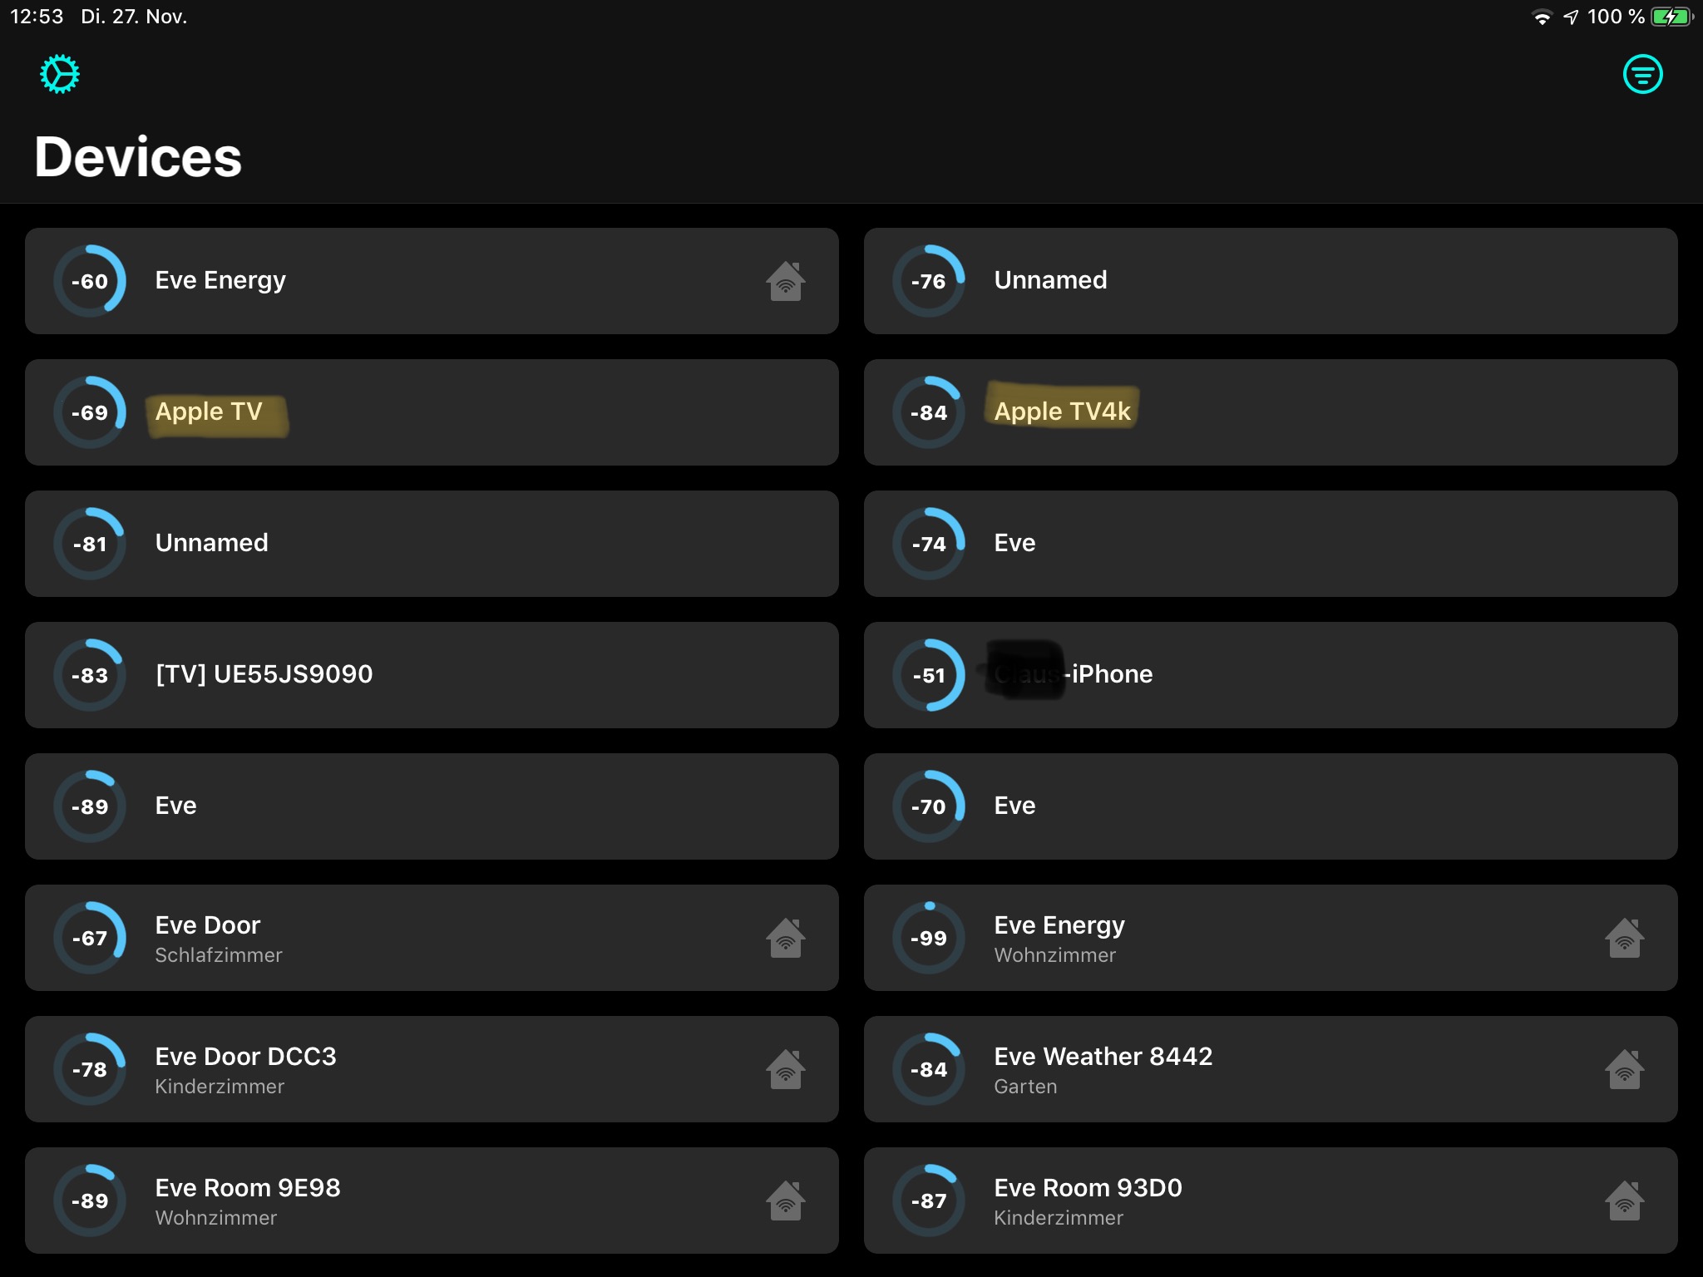The height and width of the screenshot is (1277, 1703).
Task: Click the -51 signal gauge for iPhone
Action: (x=929, y=675)
